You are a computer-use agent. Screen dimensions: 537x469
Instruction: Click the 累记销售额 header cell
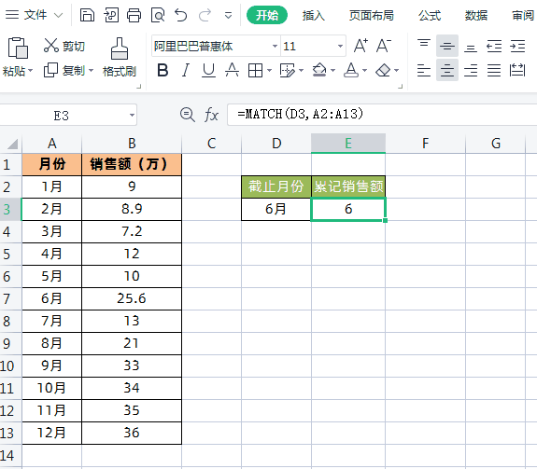[348, 186]
